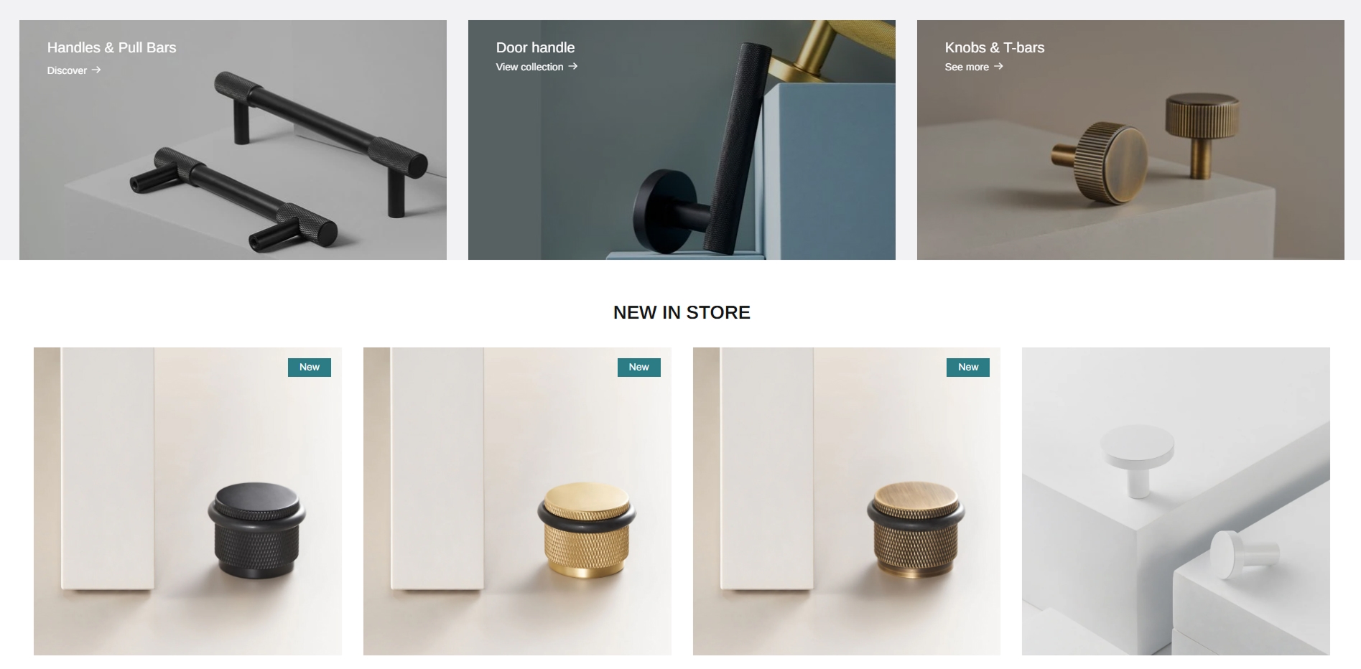Click the arrow after See more
The image size is (1361, 669).
[998, 66]
